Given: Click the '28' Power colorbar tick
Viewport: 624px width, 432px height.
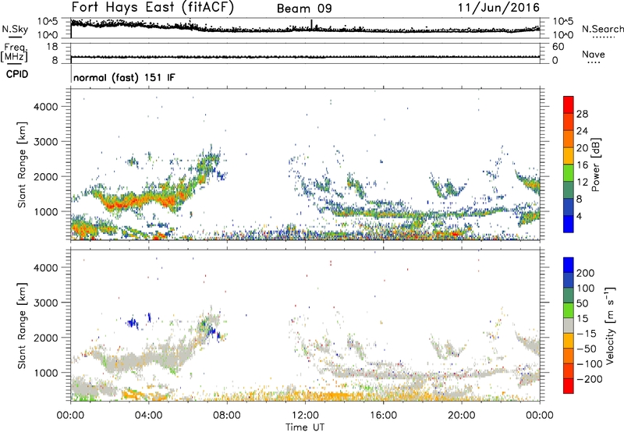Looking at the screenshot, I should pyautogui.click(x=582, y=114).
